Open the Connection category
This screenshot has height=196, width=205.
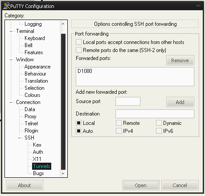pyautogui.click(x=28, y=102)
